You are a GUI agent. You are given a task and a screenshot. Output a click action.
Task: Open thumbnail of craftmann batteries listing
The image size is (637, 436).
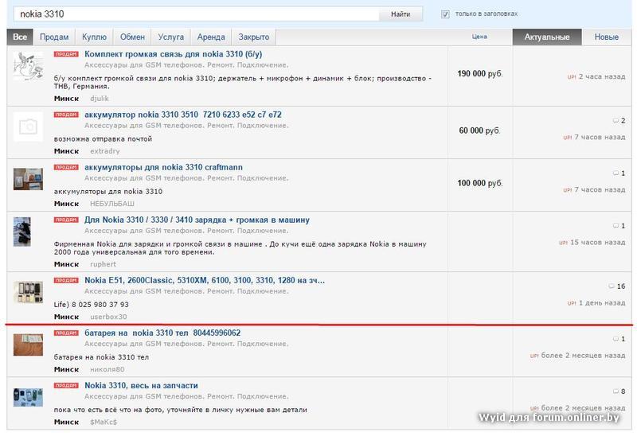point(28,179)
